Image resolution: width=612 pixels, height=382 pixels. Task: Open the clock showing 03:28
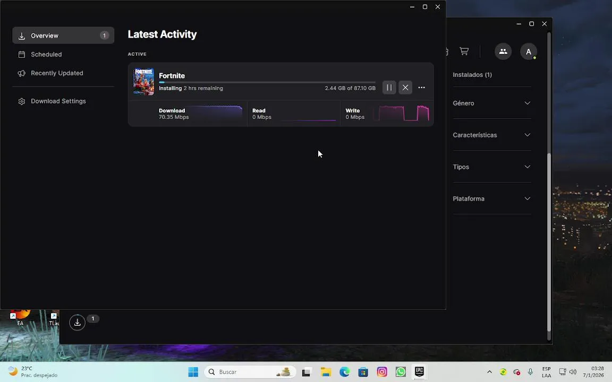(593, 372)
